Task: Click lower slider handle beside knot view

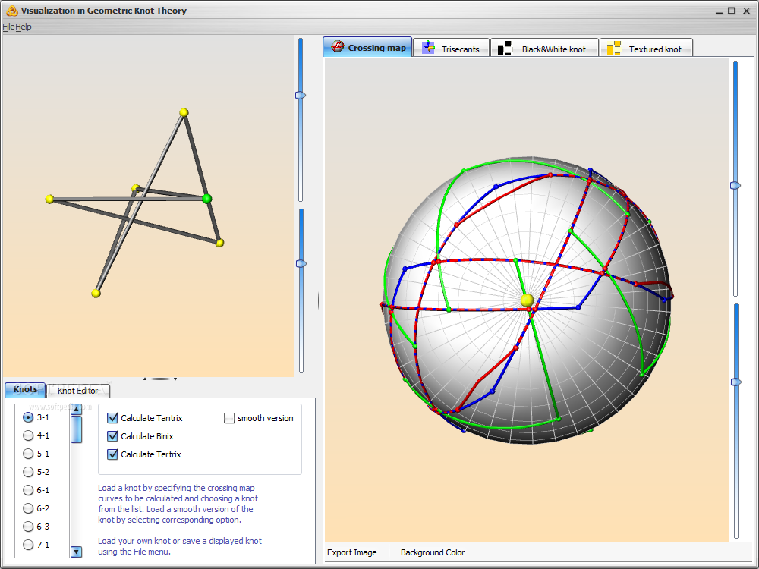Action: coord(301,264)
